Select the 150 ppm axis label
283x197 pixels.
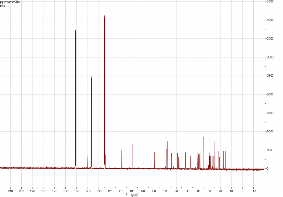pos(77,191)
